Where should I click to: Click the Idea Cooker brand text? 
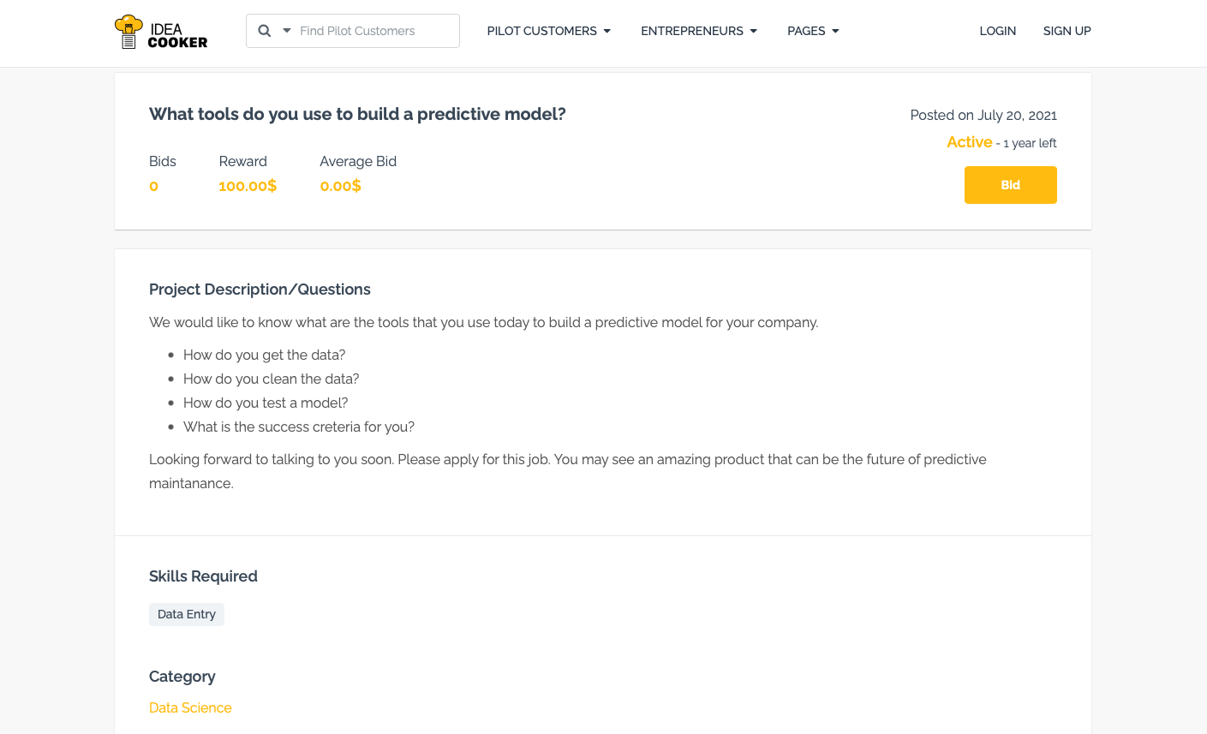(x=177, y=36)
